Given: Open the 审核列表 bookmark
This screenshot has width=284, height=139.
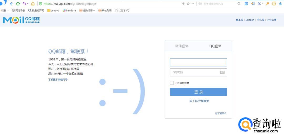Looking at the screenshot, I should (105, 10).
